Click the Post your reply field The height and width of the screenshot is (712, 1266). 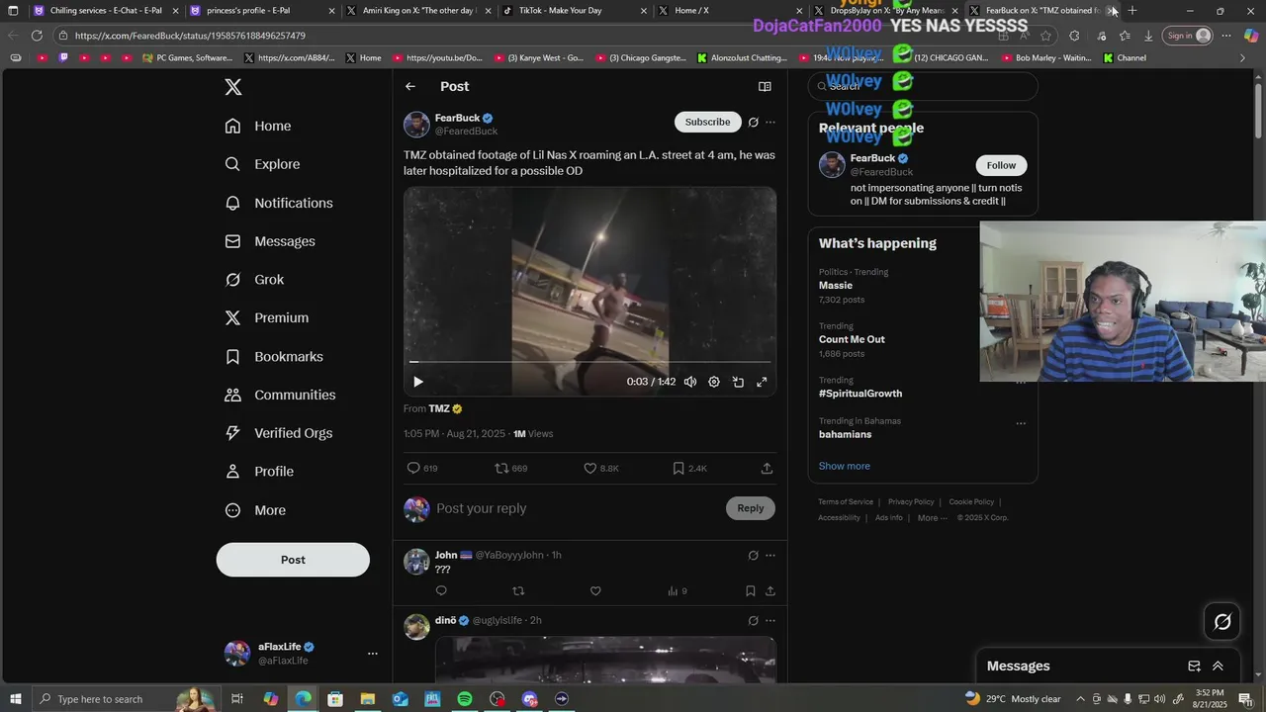click(x=579, y=508)
